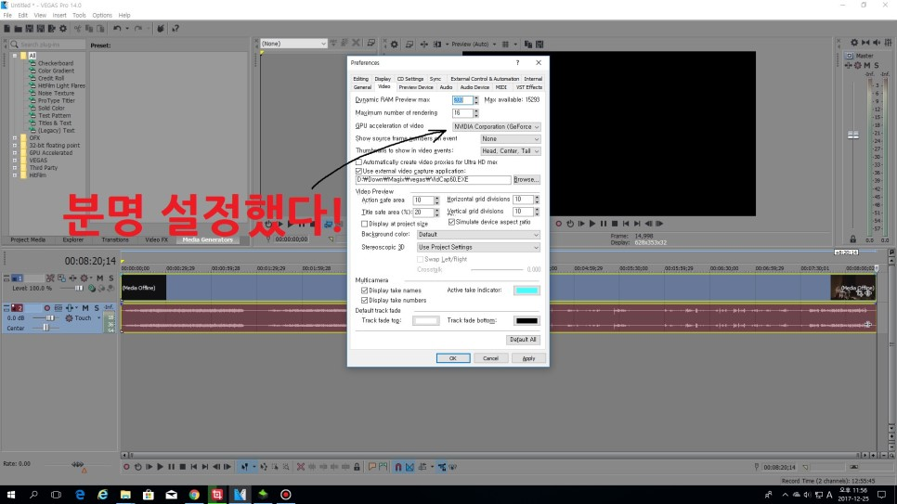This screenshot has height=504, width=897.
Task: Switch to the Preview Device tab
Action: click(x=416, y=87)
